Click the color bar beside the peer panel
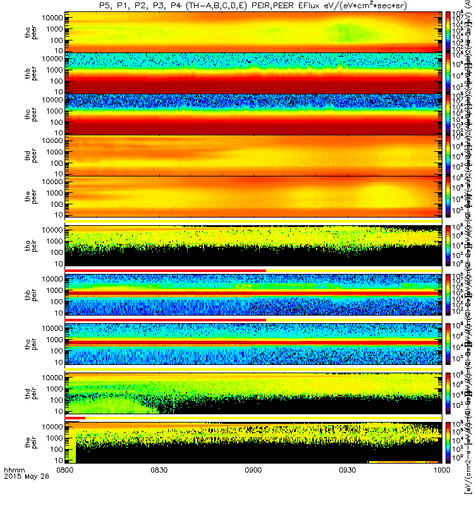 (x=448, y=197)
